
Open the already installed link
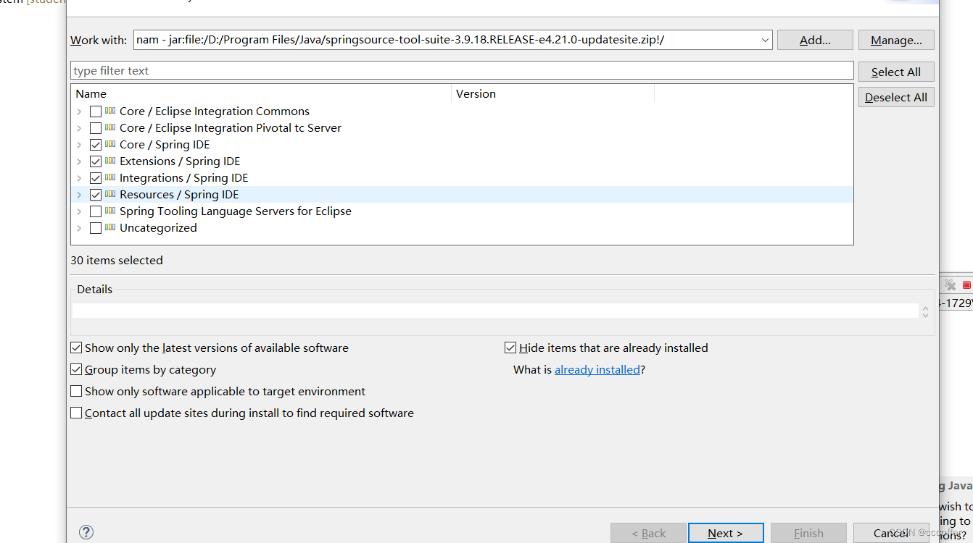pos(597,369)
